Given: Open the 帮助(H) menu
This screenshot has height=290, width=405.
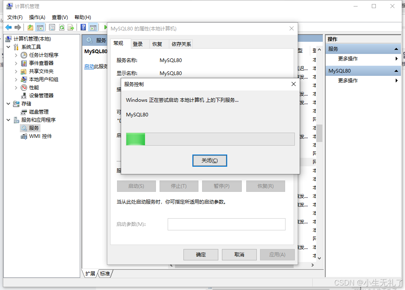Looking at the screenshot, I should coord(83,17).
